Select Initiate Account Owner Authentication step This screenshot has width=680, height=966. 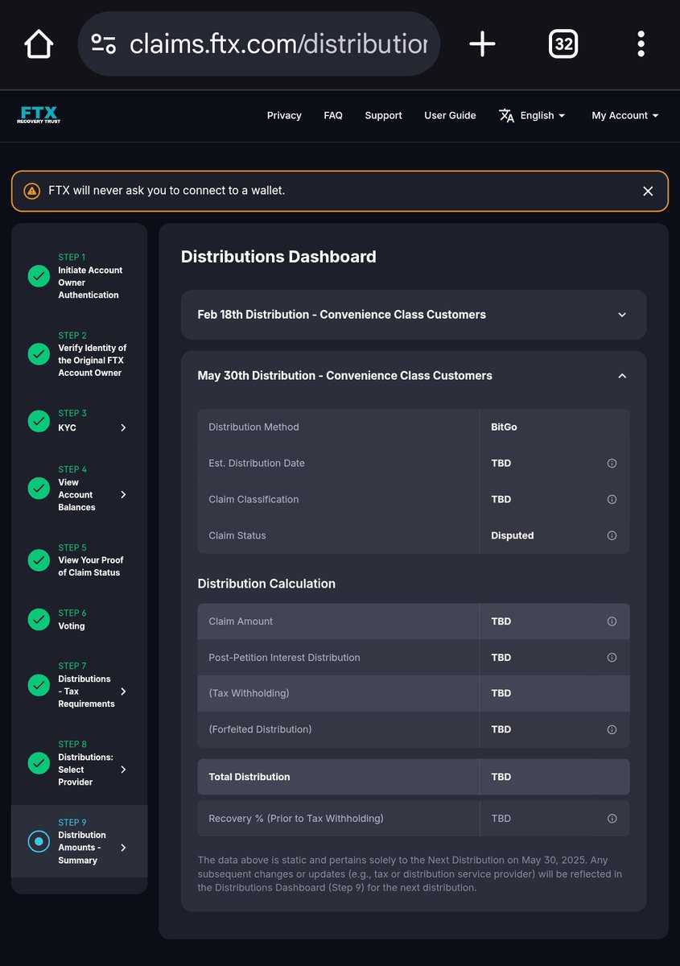click(x=90, y=283)
